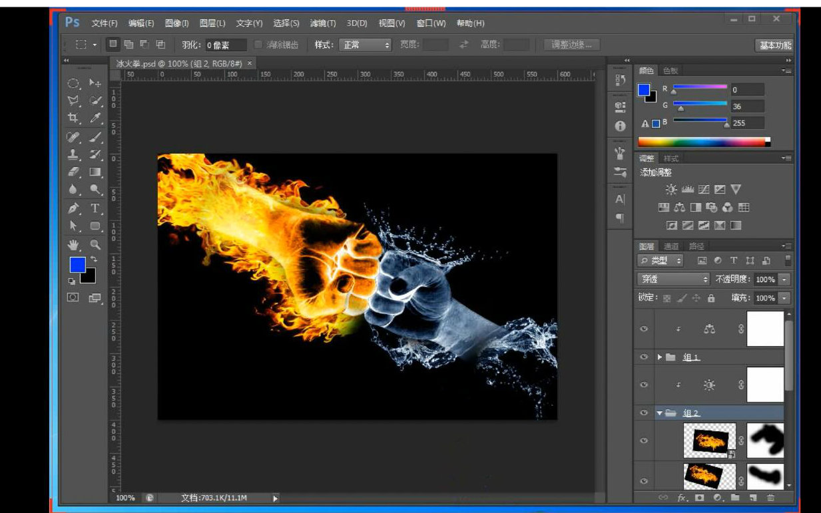This screenshot has height=513, width=821.
Task: Select the Brush tool
Action: coord(95,137)
